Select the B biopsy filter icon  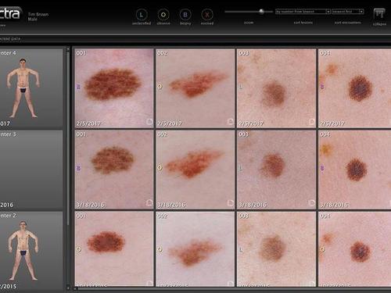pos(185,15)
